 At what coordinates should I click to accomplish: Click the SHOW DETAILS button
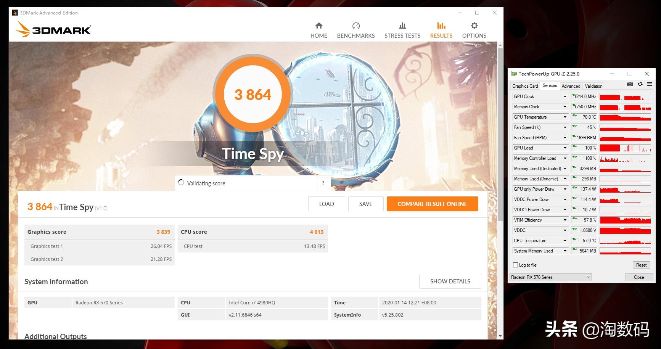pos(450,281)
